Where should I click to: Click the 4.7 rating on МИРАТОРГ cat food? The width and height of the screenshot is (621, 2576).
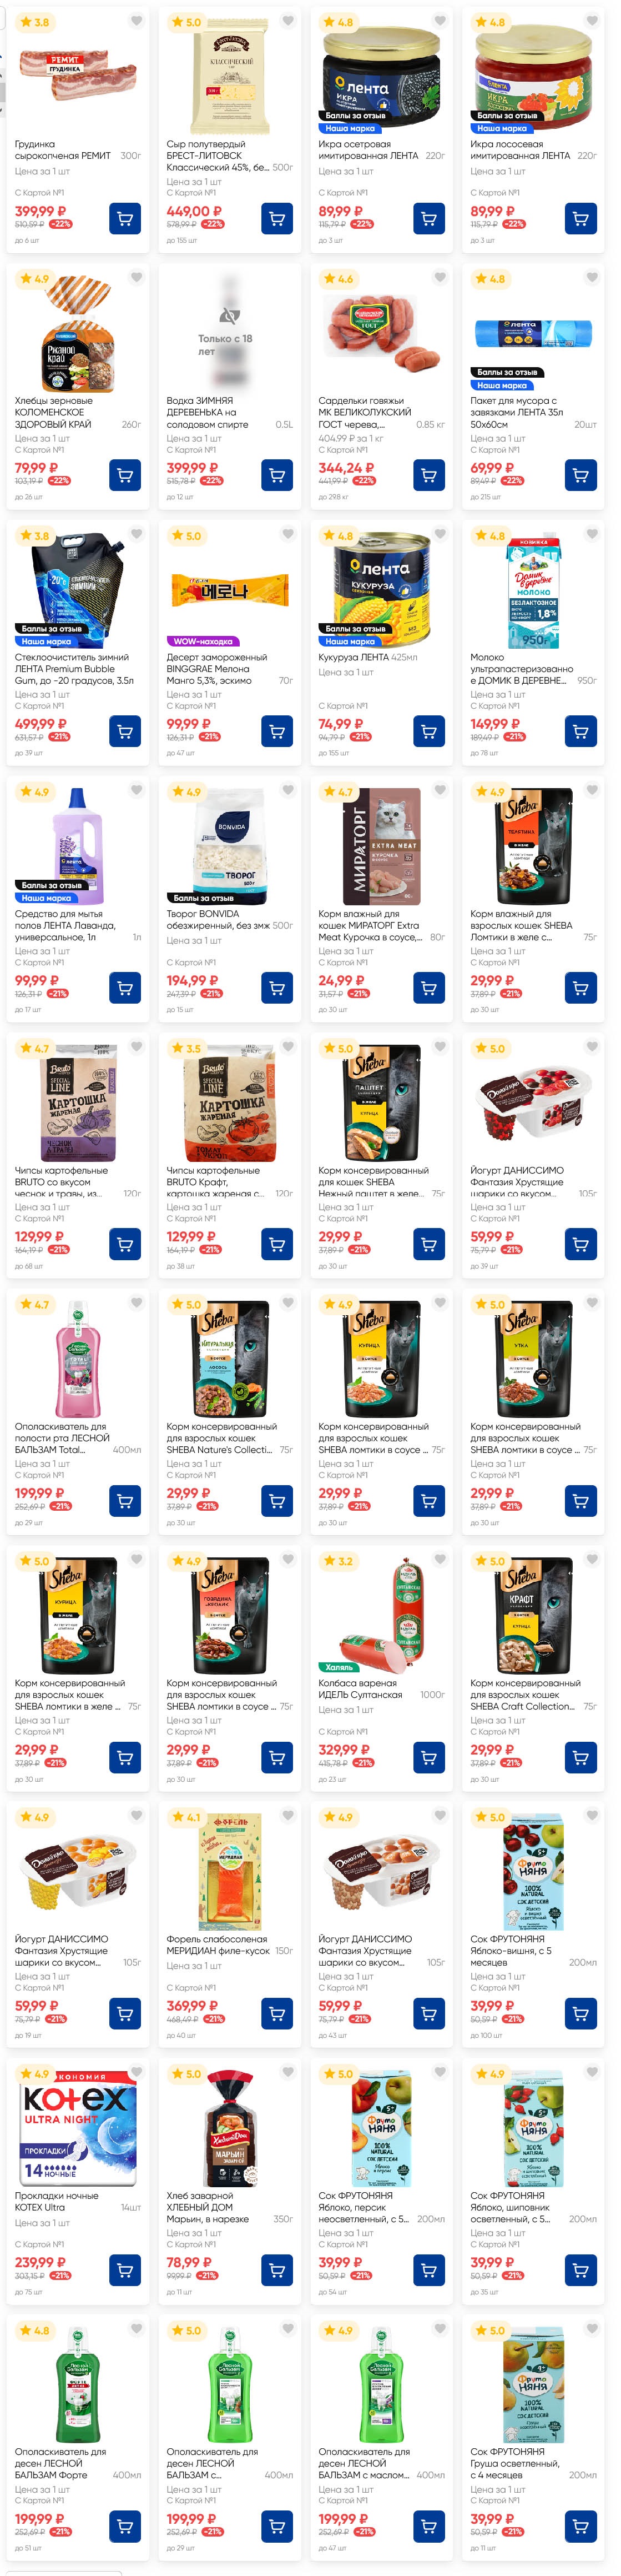click(337, 791)
